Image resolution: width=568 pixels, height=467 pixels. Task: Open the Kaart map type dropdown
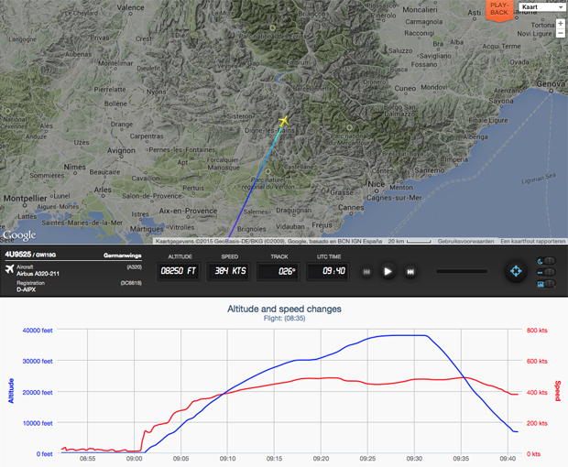coord(542,7)
